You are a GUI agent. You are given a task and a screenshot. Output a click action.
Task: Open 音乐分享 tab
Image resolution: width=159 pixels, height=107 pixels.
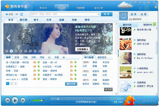click(99, 8)
